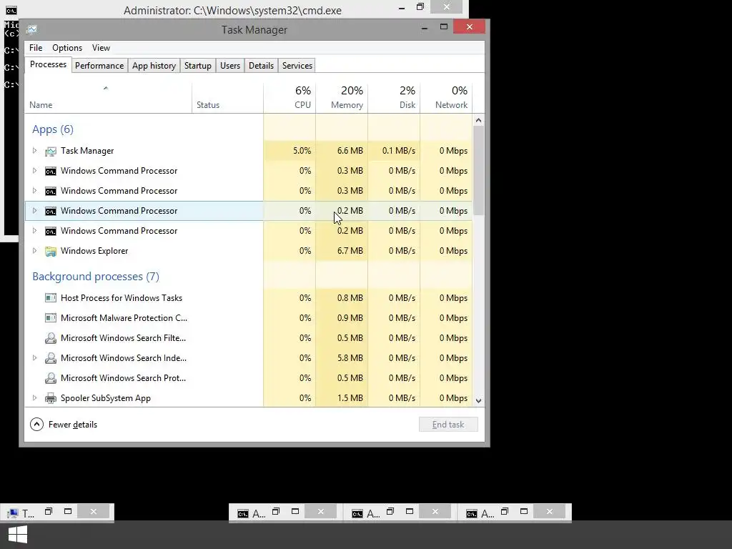Click the minimized Task Manager icon at the bottom left
The height and width of the screenshot is (549, 732).
[13, 513]
